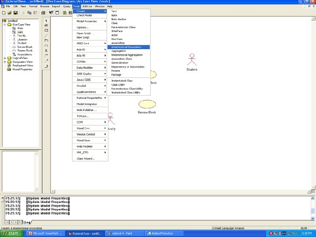Open the CORBA submenu

(x=90, y=62)
